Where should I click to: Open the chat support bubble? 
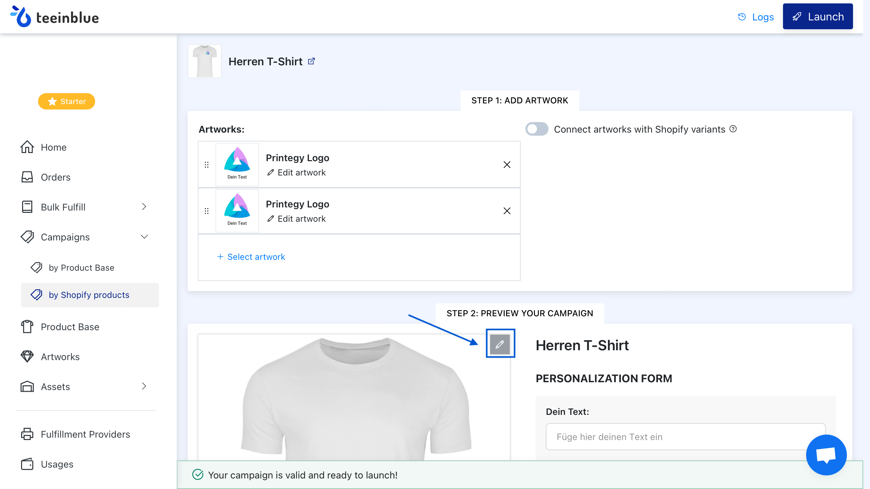[x=826, y=455]
